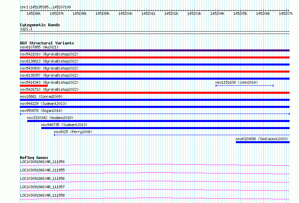Viewport: 299px width, 203px height.
Task: Open nsv1151639 (John2014) variant label
Action: tap(237, 82)
